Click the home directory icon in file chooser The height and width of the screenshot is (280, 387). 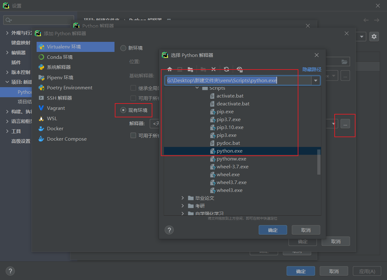point(170,69)
